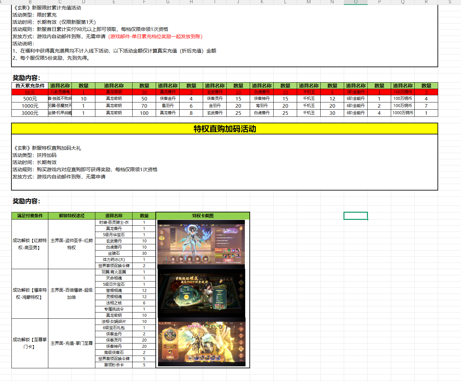Select the dark 首领超级爆装 screenshot image
Image resolution: width=461 pixels, height=382 pixels.
(201, 294)
